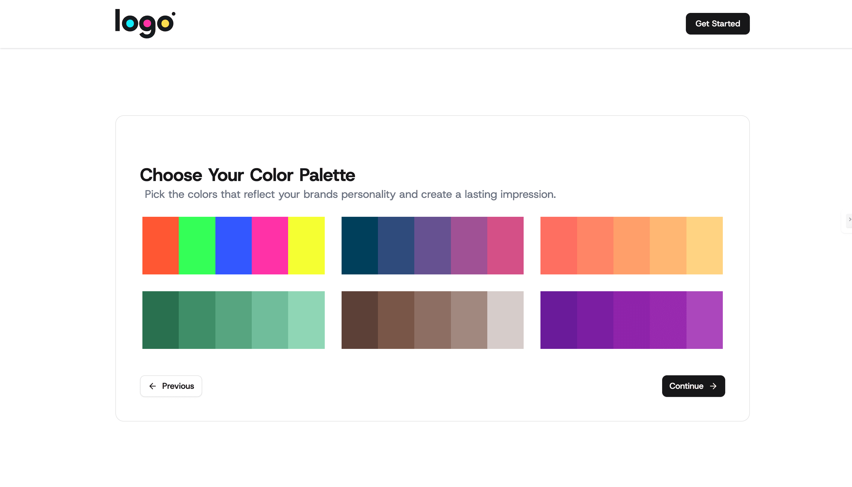Click the right arrow icon beside Continue
Viewport: 852px width, 487px height.
[x=713, y=386]
